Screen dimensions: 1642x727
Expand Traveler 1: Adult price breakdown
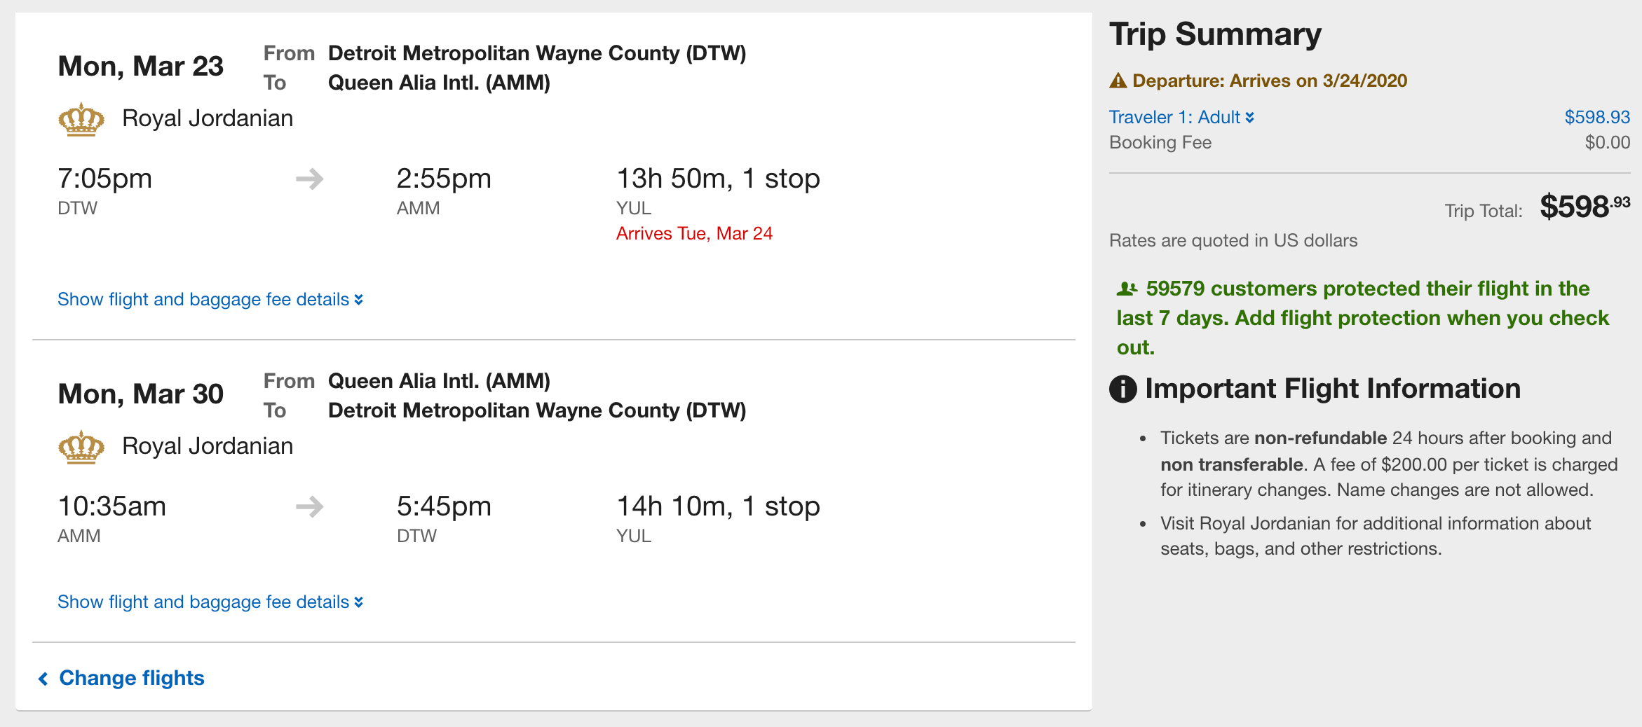point(1181,117)
